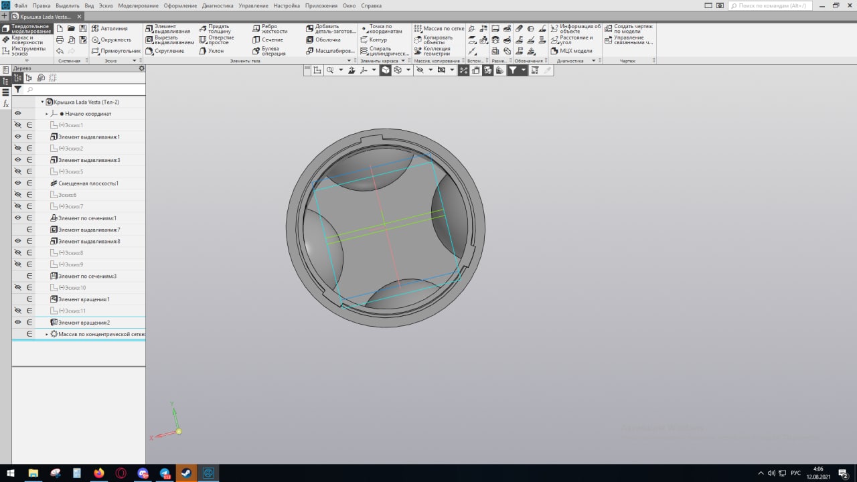Viewport: 857px width, 482px height.
Task: Expand Начало координат tree node
Action: tap(47, 114)
